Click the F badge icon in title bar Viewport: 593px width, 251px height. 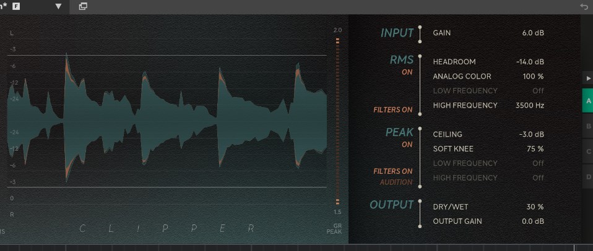[x=16, y=6]
